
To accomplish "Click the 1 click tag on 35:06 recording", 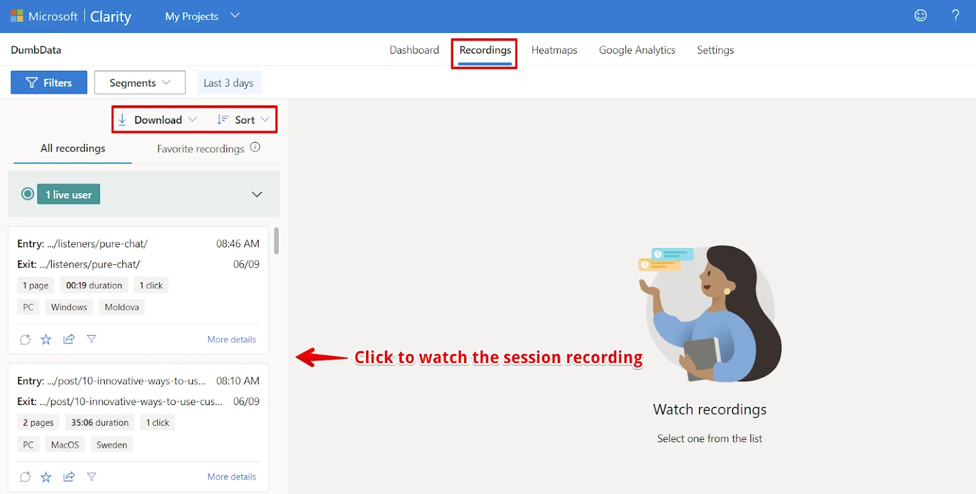I will tap(157, 423).
